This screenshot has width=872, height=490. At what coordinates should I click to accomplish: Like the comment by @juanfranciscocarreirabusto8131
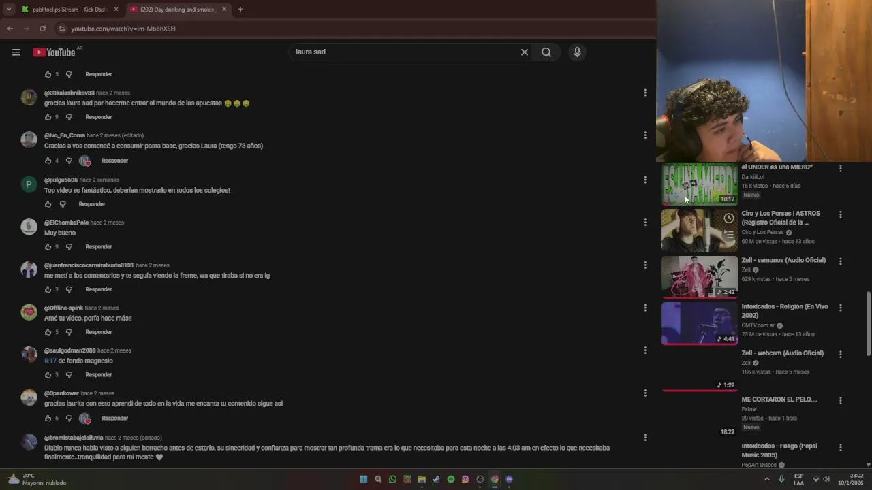coord(48,289)
